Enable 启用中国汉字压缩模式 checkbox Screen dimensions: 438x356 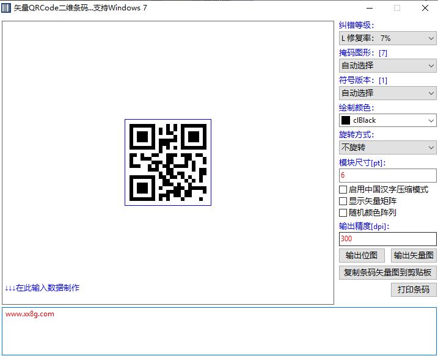343,190
